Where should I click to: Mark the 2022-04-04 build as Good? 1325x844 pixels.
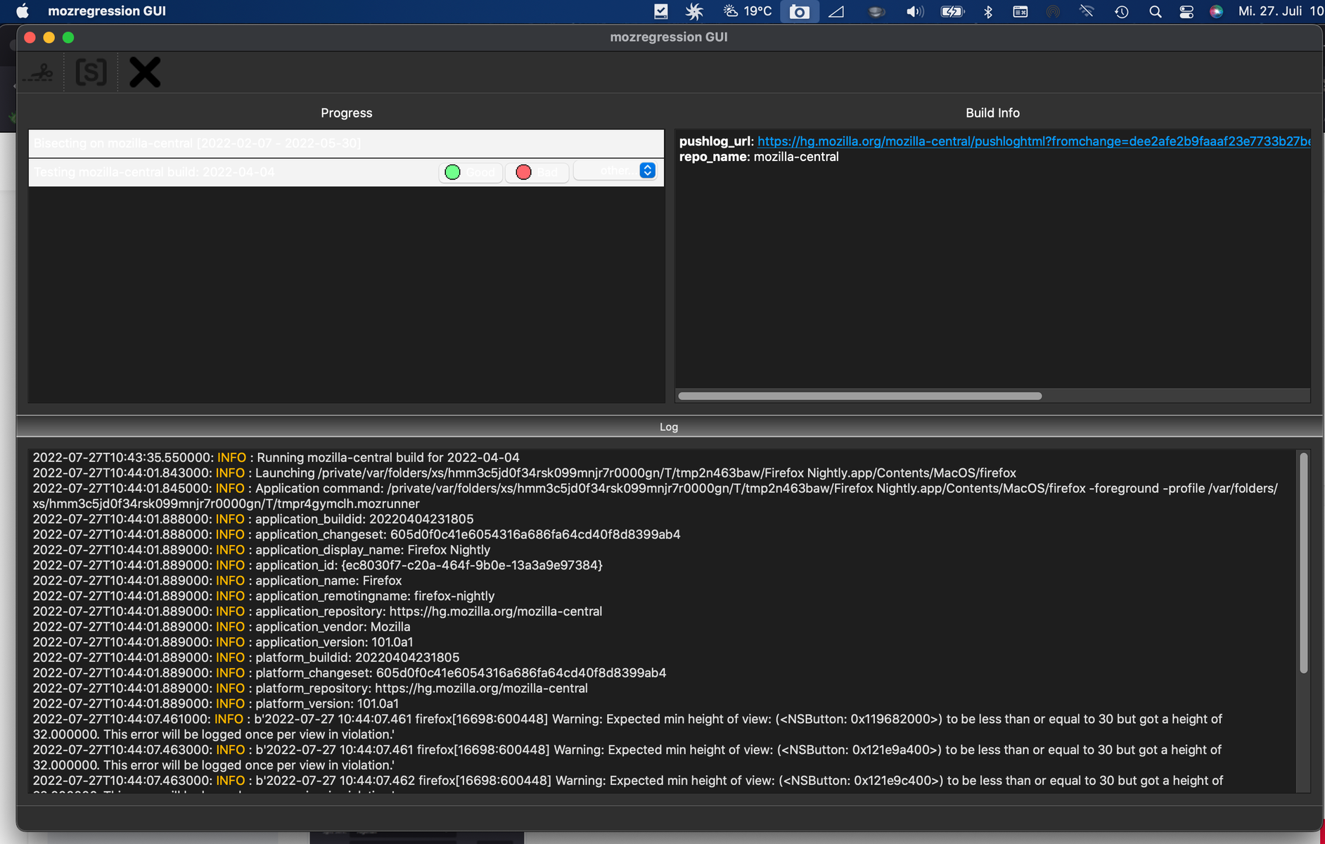pos(471,172)
